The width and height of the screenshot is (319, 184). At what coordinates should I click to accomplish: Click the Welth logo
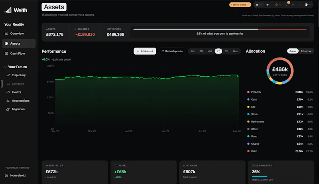point(16,10)
